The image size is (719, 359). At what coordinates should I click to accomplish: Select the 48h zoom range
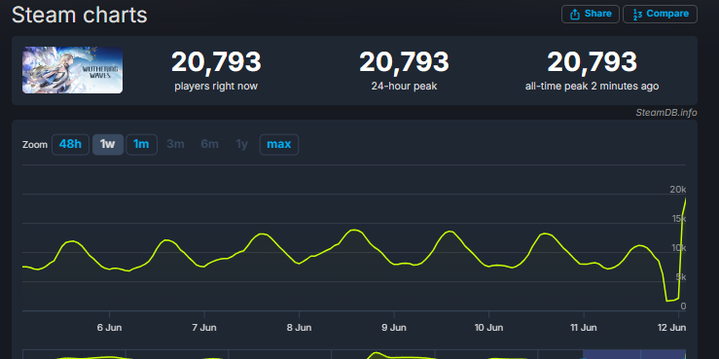(70, 144)
